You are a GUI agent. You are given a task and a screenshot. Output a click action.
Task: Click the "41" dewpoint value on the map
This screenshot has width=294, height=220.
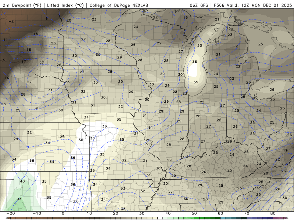(x=19, y=199)
